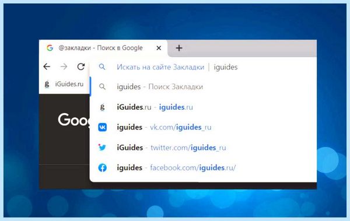Open the vk.com/iguides_ru suggestion

(x=203, y=127)
